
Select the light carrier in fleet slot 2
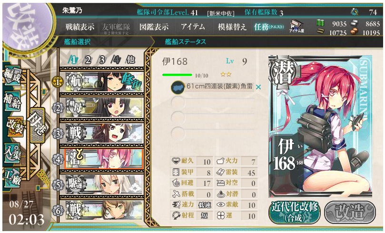tap(101, 107)
